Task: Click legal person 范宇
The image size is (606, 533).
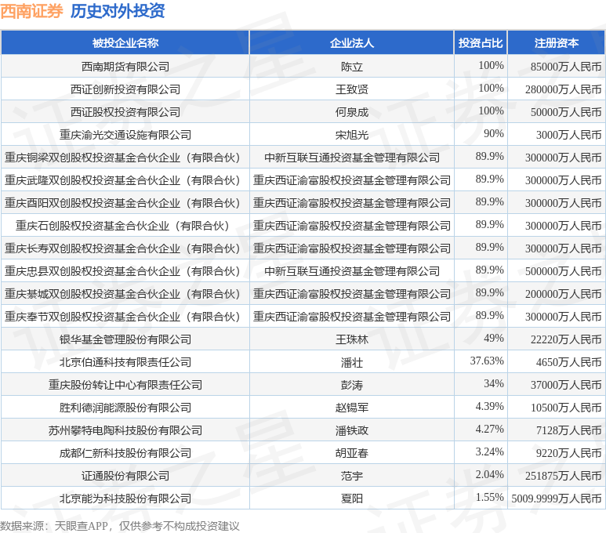Action: [x=352, y=477]
